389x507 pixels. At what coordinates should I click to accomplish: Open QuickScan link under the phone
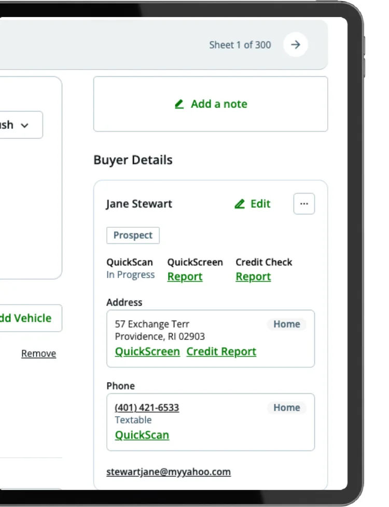coord(142,435)
